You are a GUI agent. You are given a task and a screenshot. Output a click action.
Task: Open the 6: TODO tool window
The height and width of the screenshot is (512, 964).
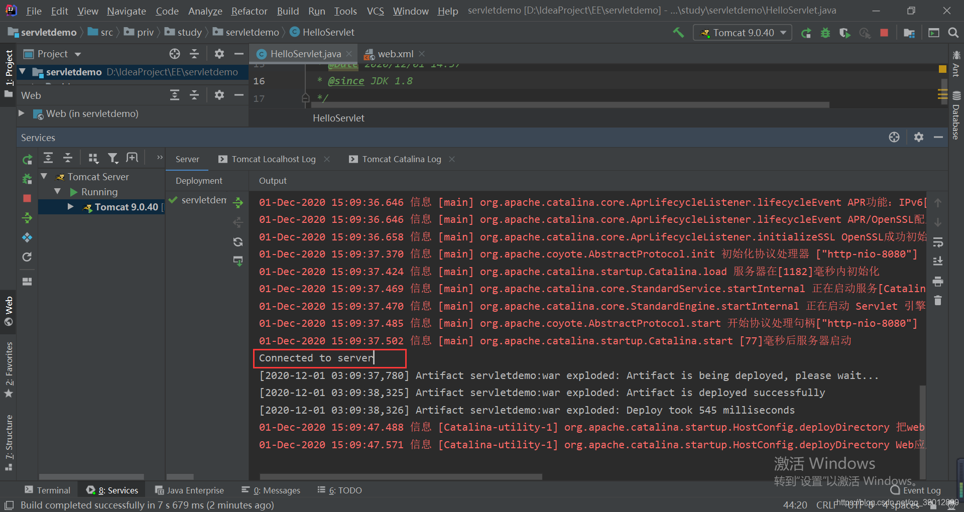340,490
